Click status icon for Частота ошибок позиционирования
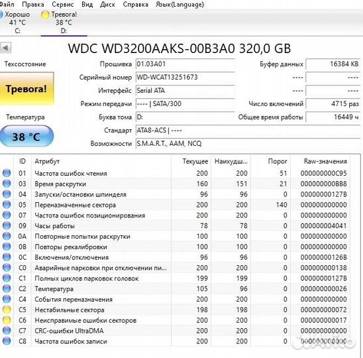 click(7, 215)
